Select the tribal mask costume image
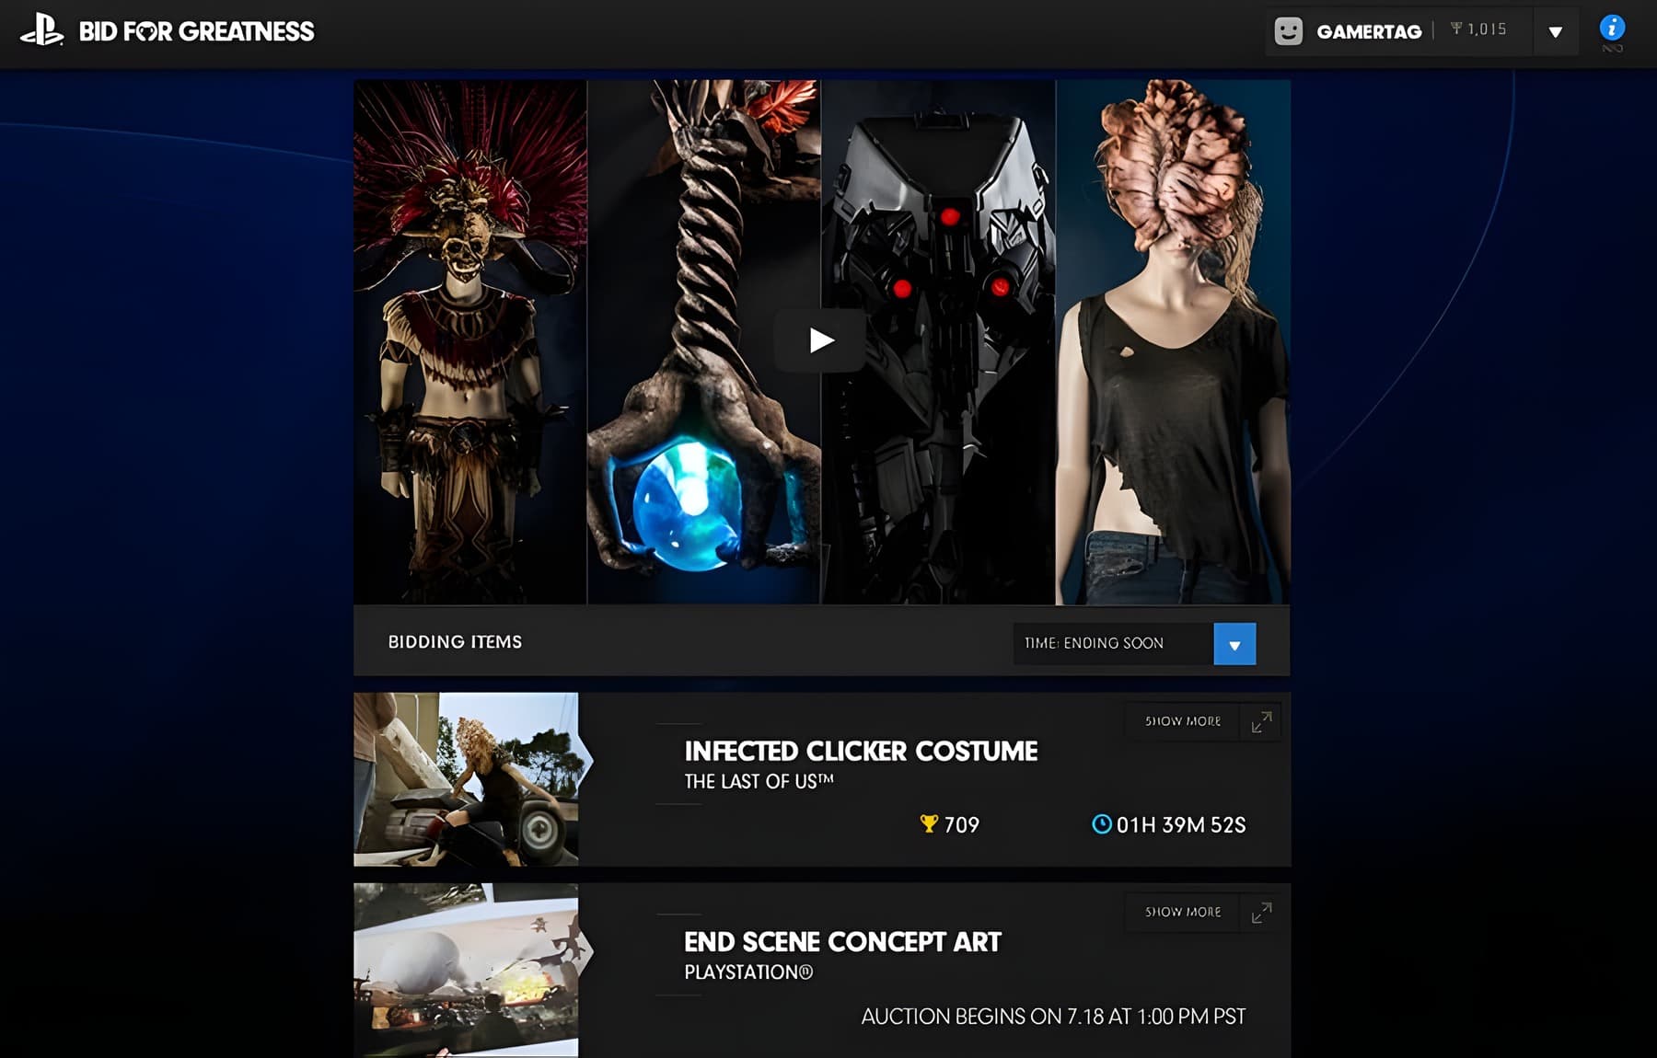 point(470,342)
